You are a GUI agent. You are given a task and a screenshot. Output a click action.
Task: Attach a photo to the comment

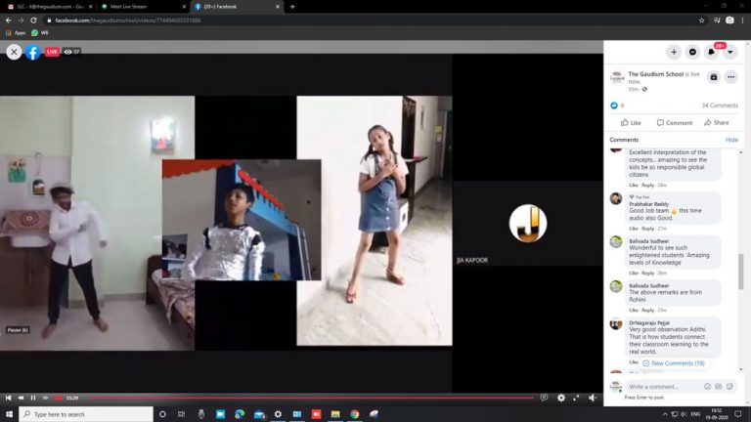(719, 387)
